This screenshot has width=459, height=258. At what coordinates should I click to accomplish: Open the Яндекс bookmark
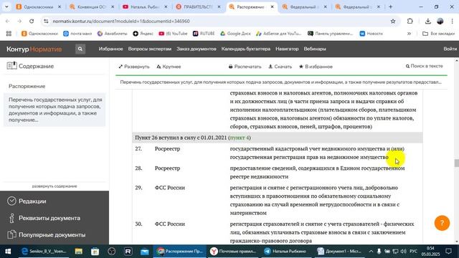coord(143,34)
